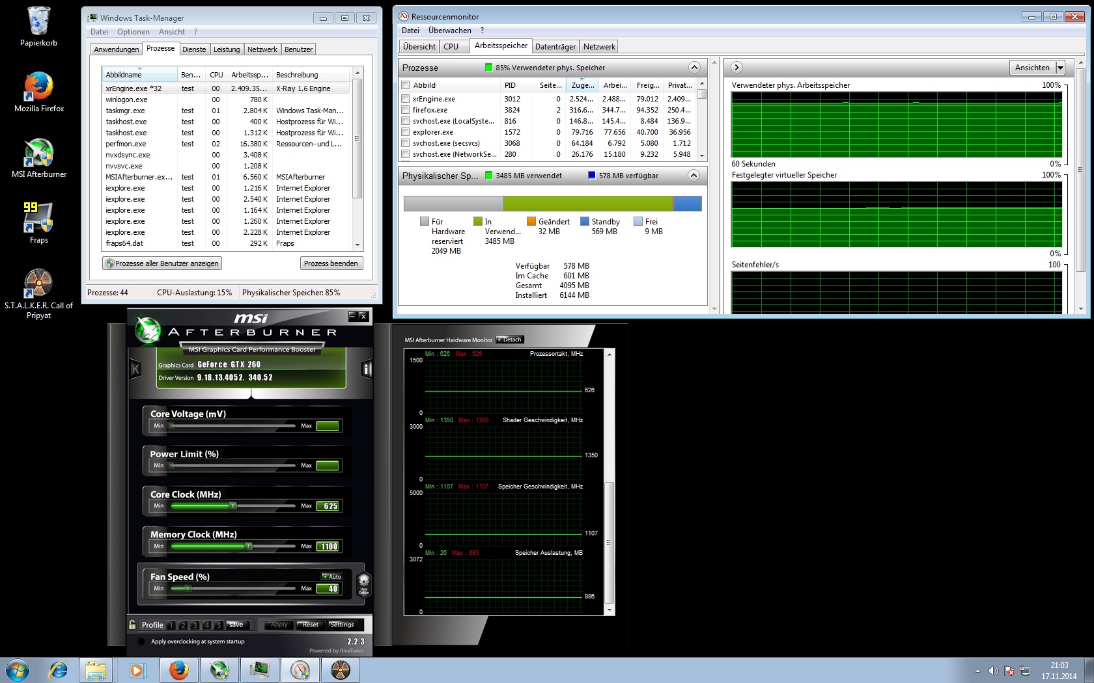Select Afterburner profile slot 3

pos(195,625)
